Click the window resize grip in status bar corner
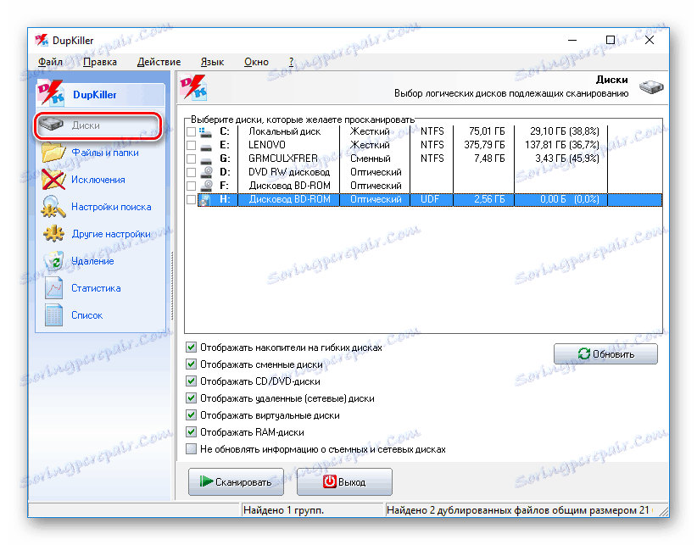Image resolution: width=697 pixels, height=545 pixels. [663, 511]
